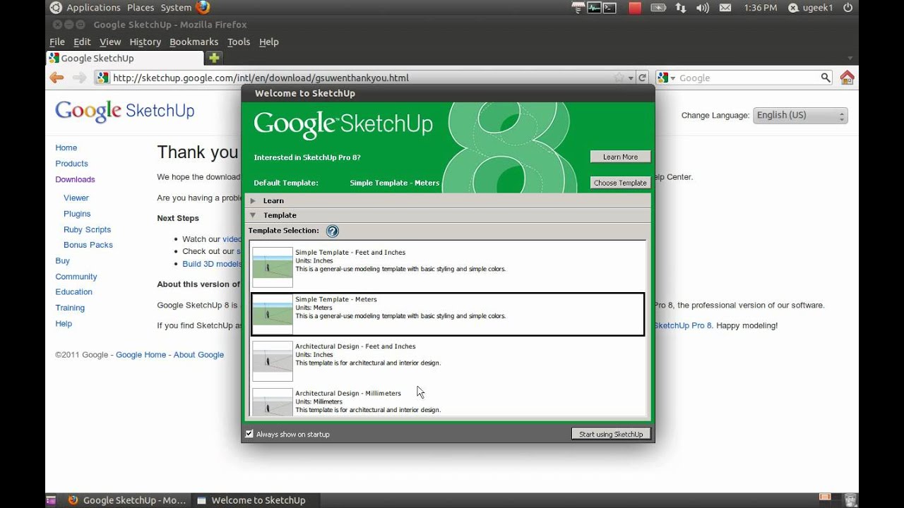Open the Ruby Scripts sidebar link
The height and width of the screenshot is (508, 904).
click(87, 229)
